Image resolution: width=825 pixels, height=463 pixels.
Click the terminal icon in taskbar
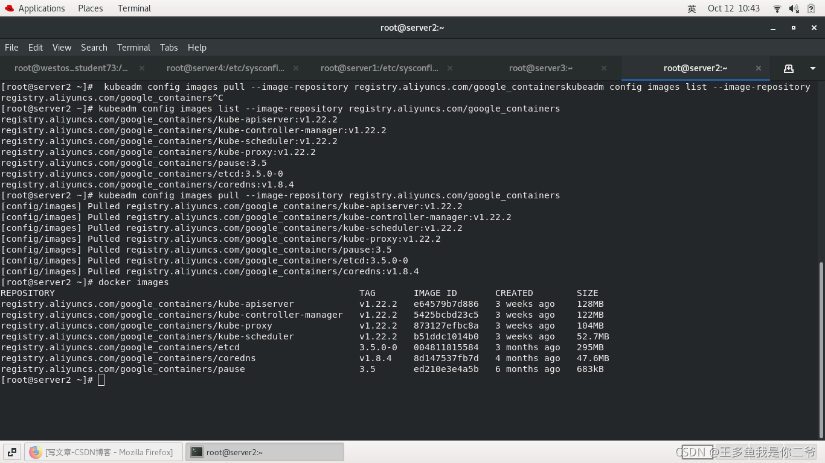click(196, 452)
